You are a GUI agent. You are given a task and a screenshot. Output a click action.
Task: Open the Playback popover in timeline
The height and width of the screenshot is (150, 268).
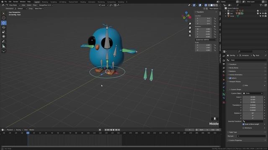[x=10, y=130]
